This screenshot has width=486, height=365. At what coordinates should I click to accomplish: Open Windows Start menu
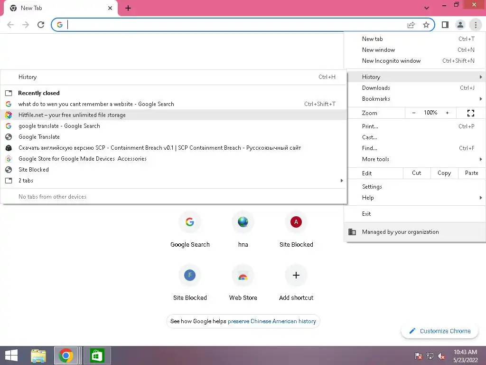11,355
